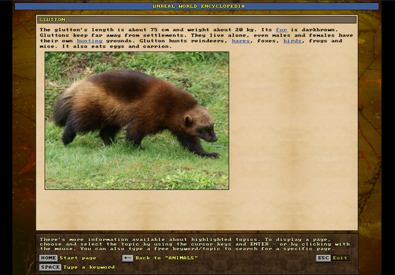Click the glutton photograph
395x275 pixels.
pyautogui.click(x=137, y=120)
